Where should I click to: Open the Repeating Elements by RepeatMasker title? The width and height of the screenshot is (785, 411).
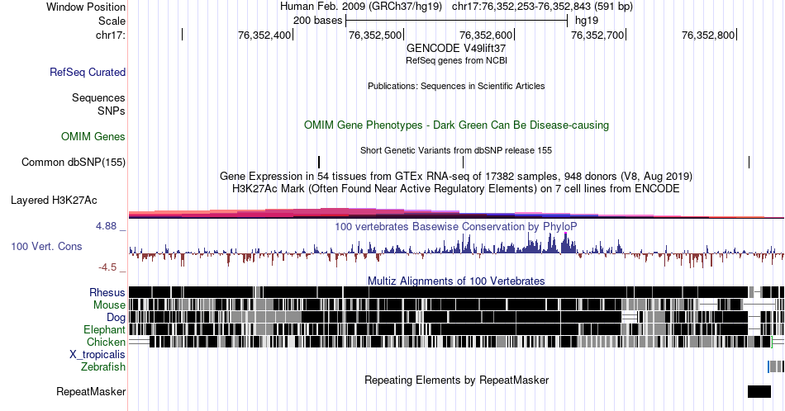[456, 380]
